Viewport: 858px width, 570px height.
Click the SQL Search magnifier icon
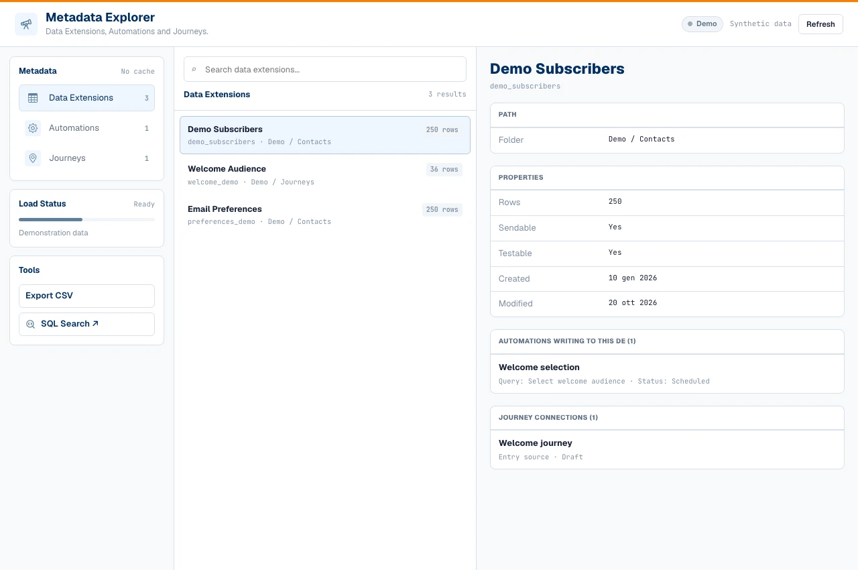click(x=30, y=324)
